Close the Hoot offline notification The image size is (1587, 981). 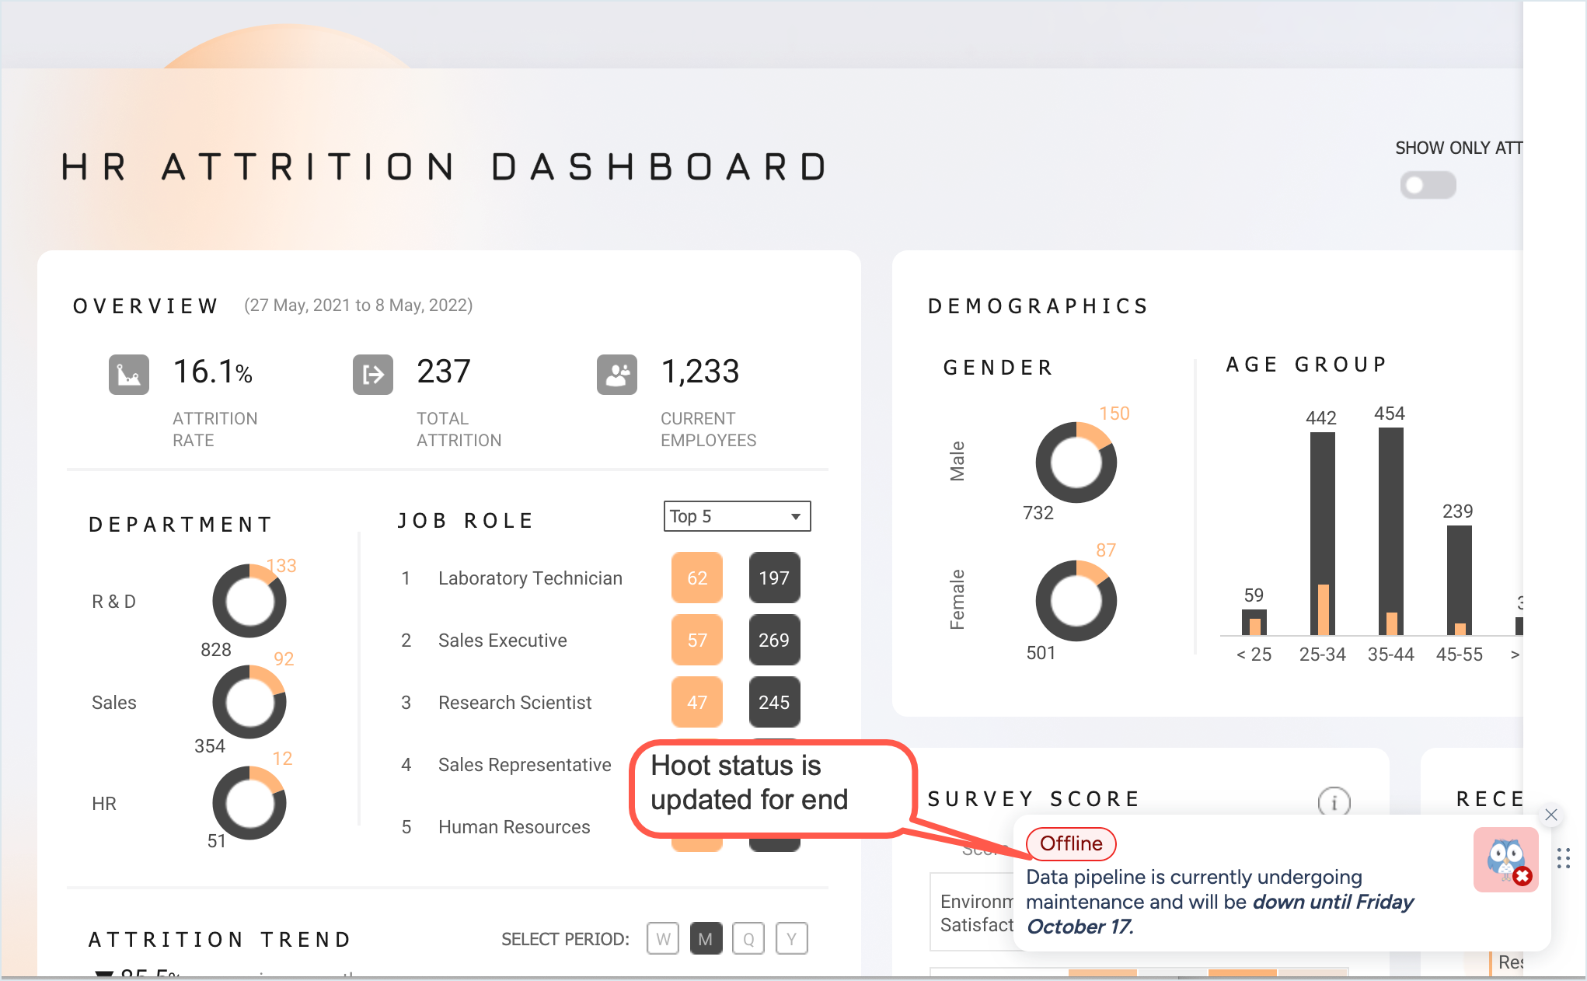click(x=1551, y=815)
